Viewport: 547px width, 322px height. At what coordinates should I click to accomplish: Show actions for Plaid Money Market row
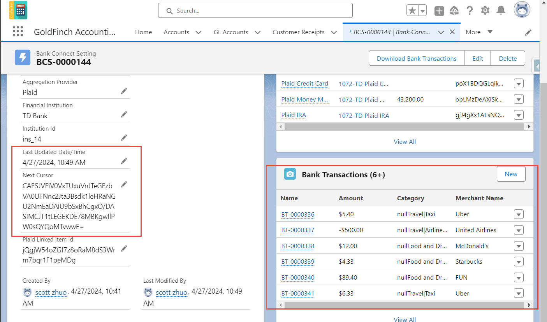coord(518,99)
